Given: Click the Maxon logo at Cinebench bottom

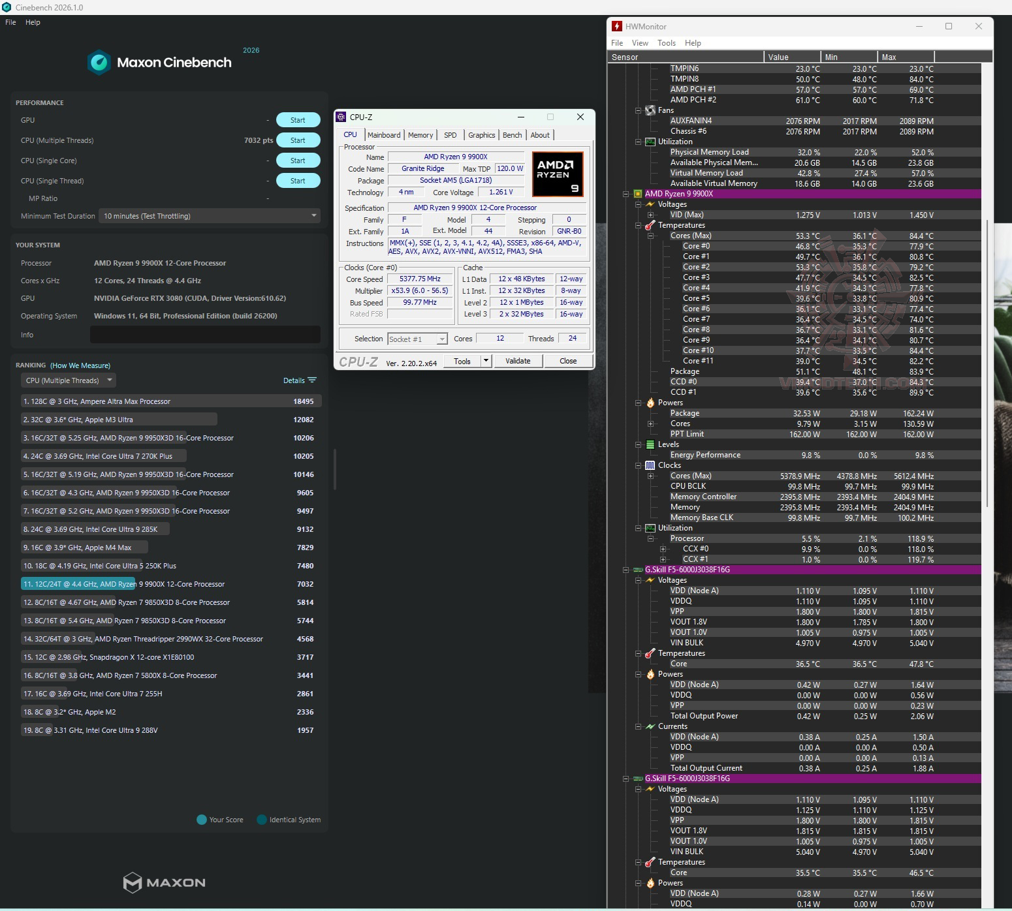Looking at the screenshot, I should tap(165, 882).
